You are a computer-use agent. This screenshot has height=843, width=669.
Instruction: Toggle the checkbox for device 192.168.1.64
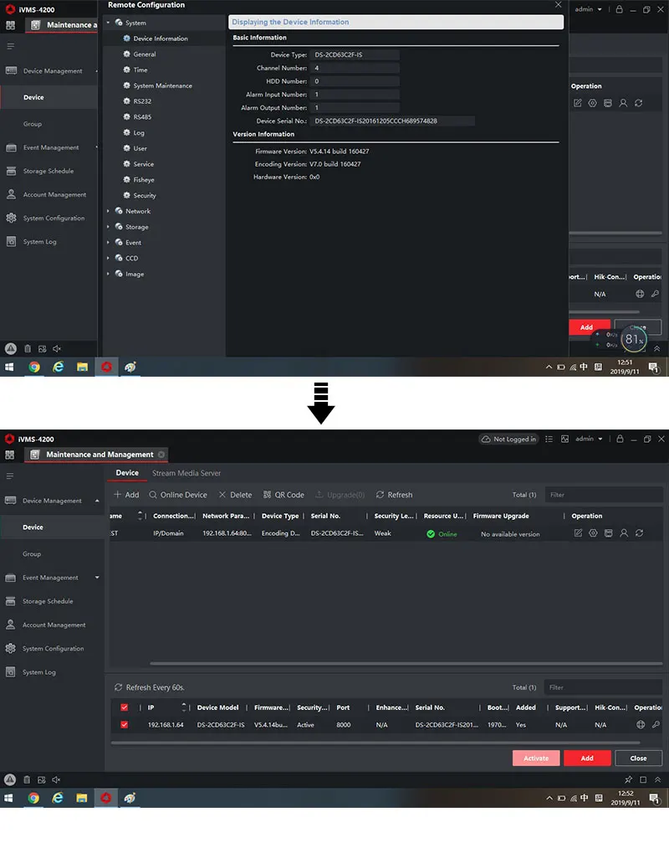(x=124, y=725)
